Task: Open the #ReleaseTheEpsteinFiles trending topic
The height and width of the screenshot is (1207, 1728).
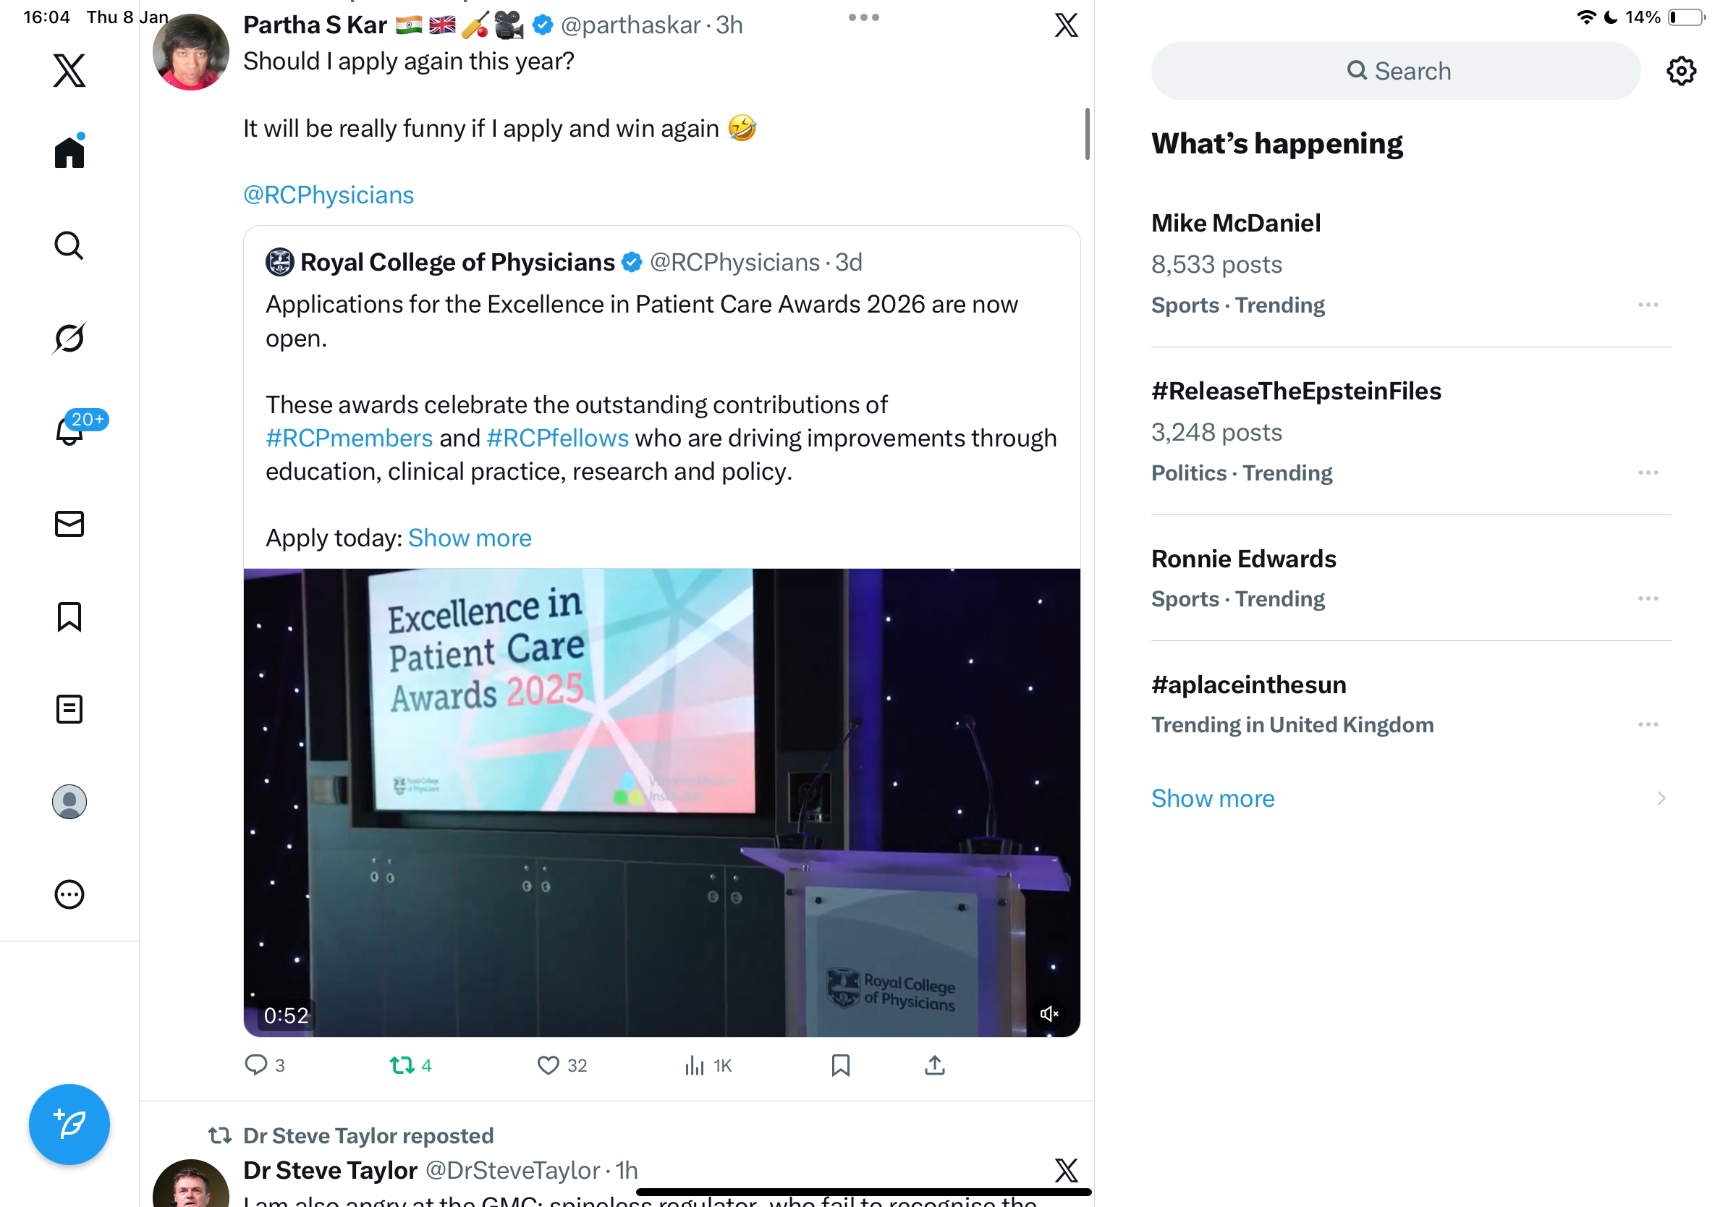Action: [x=1295, y=391]
